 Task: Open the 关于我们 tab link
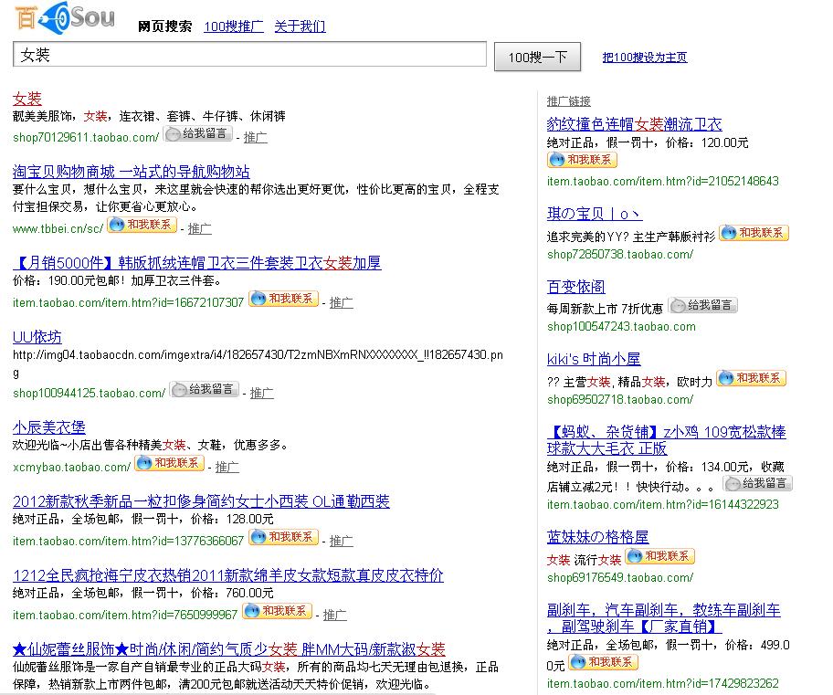300,26
